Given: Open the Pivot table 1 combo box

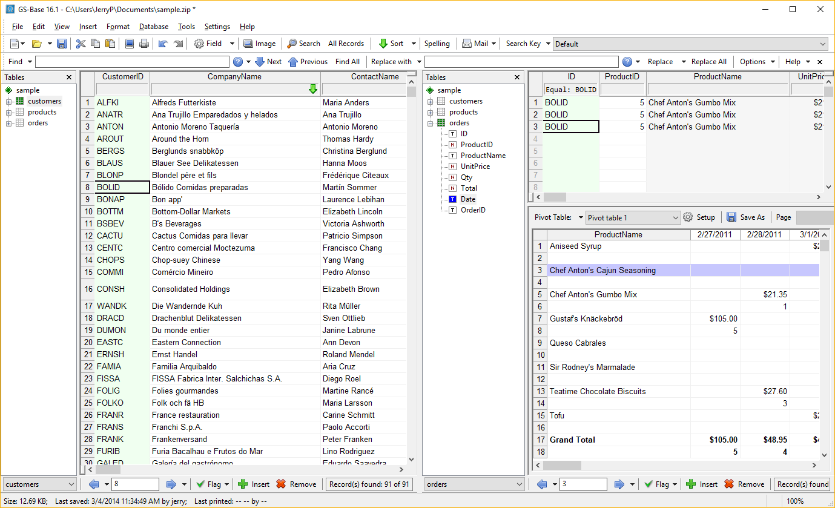Looking at the screenshot, I should [633, 217].
